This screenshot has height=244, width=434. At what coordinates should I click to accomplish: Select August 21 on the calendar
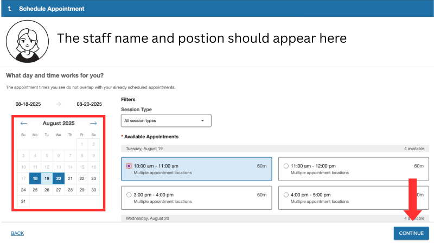[71, 178]
